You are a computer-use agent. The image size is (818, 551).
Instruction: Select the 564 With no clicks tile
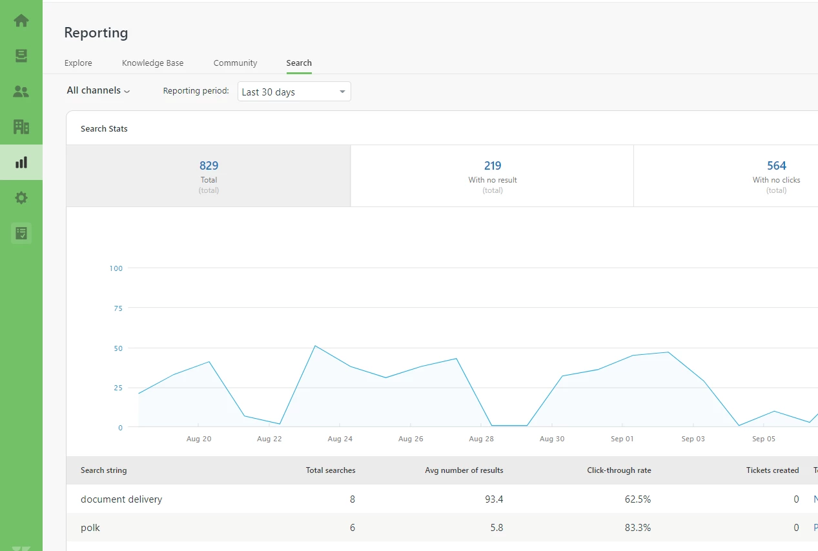[x=726, y=176]
